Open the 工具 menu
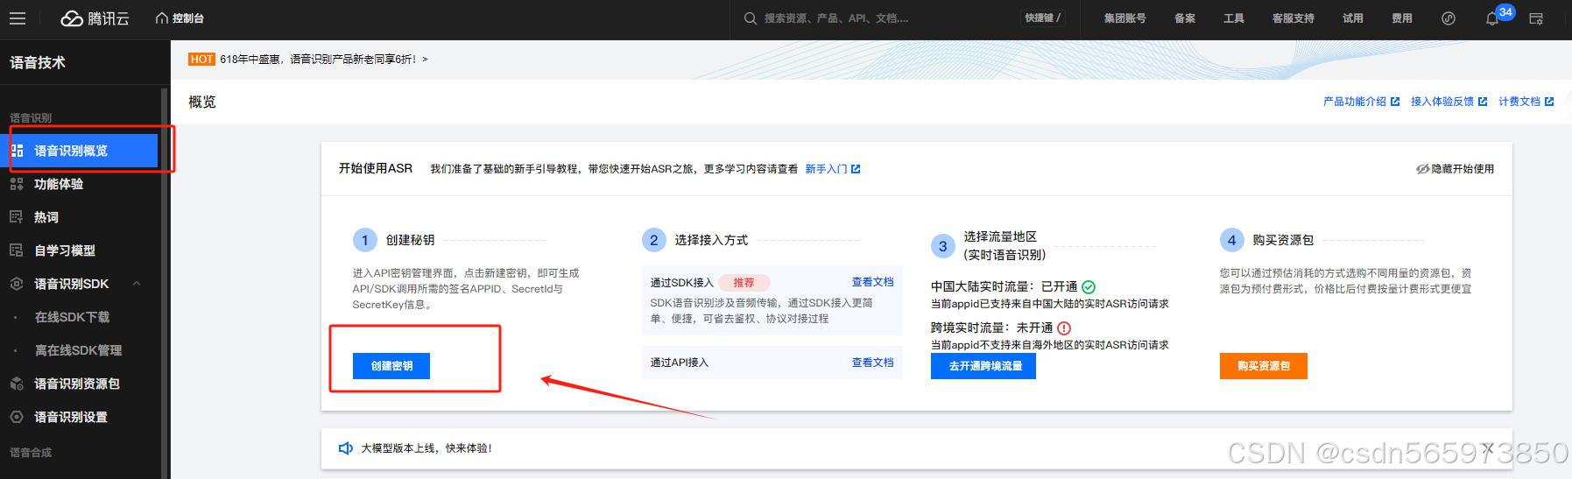 pos(1234,18)
